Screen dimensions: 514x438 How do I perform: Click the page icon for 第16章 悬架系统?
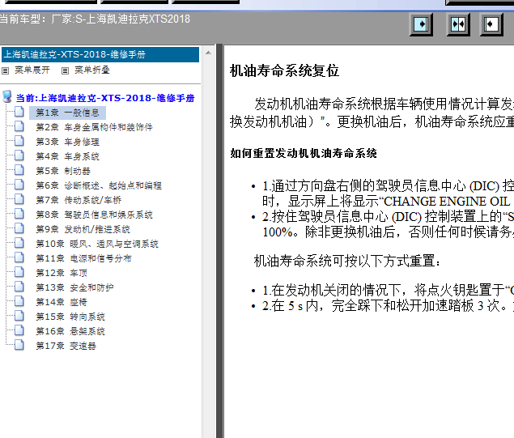[x=19, y=330]
